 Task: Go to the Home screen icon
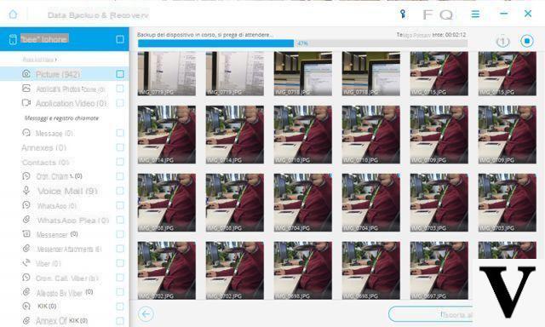coord(13,14)
